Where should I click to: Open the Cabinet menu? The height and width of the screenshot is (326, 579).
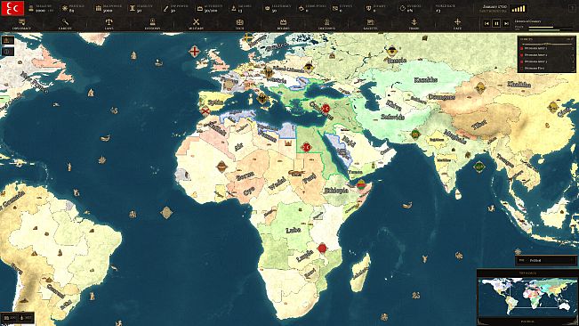[x=65, y=24]
